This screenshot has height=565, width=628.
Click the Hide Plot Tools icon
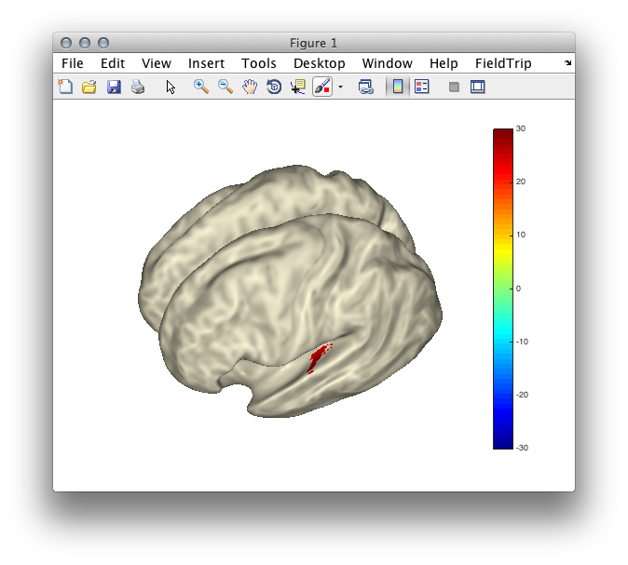454,87
